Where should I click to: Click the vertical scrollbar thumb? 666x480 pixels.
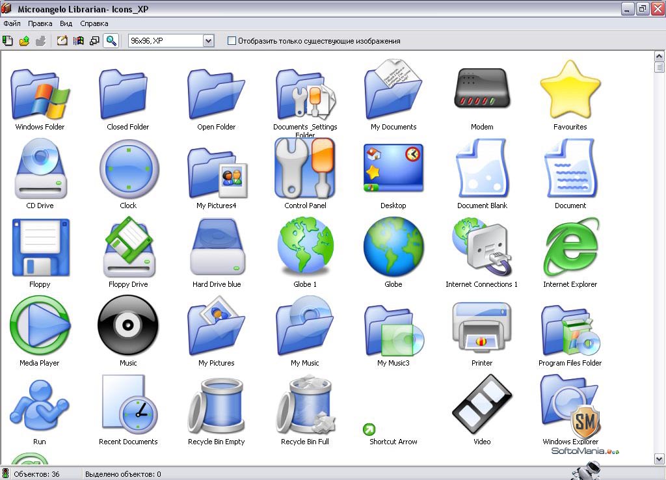click(x=659, y=67)
